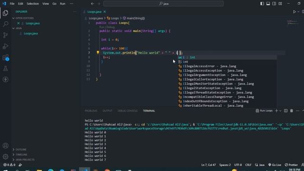Toggle the bottom panel layout icon
Image resolution: width=304 pixels, height=171 pixels.
coord(268,3)
